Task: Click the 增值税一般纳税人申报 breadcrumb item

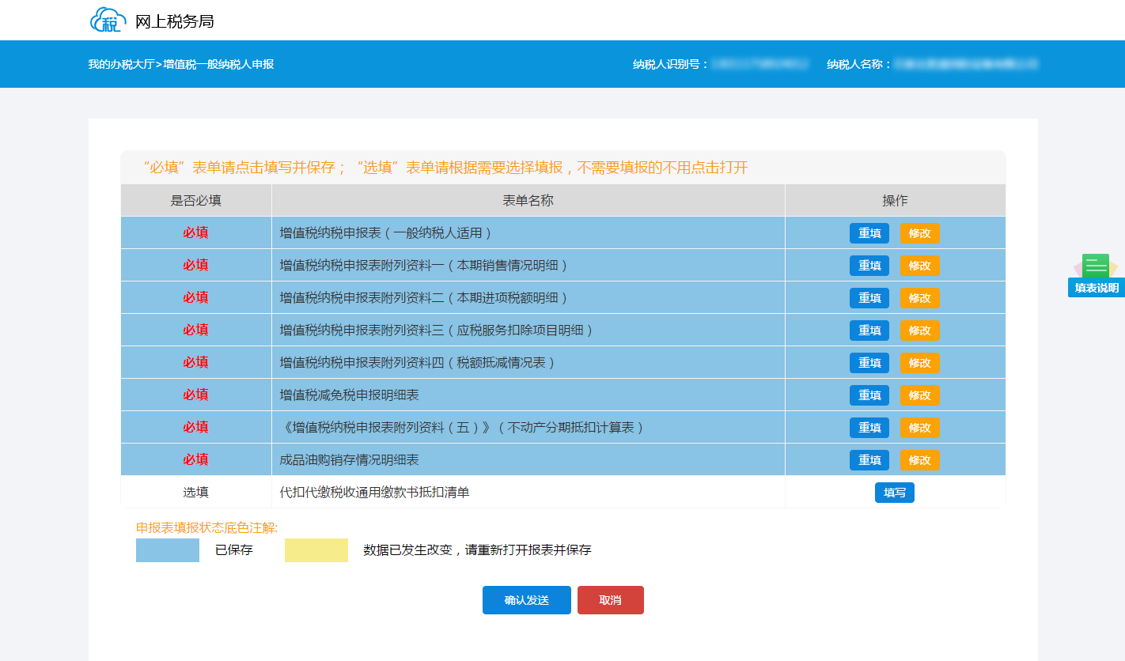Action: coord(218,64)
